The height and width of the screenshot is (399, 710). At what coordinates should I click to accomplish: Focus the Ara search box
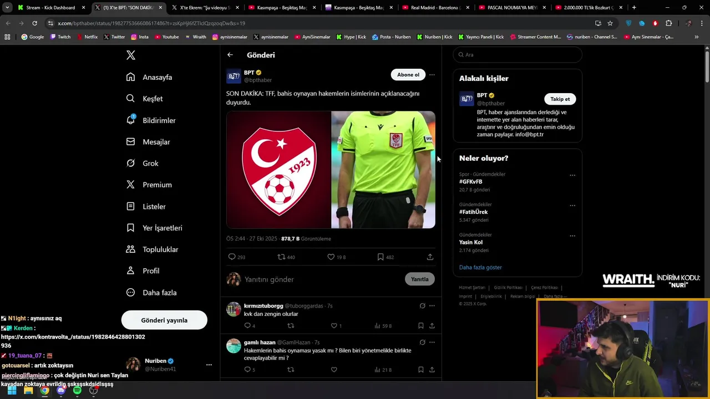(x=518, y=55)
